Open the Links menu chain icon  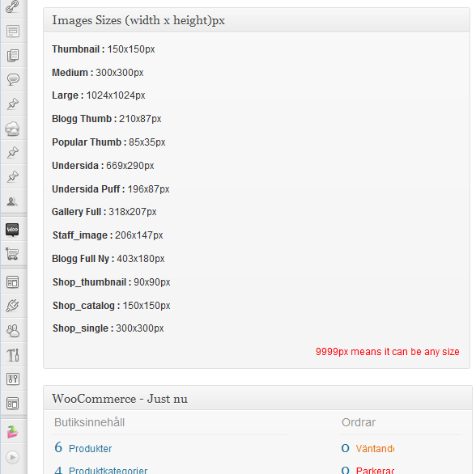pyautogui.click(x=12, y=6)
